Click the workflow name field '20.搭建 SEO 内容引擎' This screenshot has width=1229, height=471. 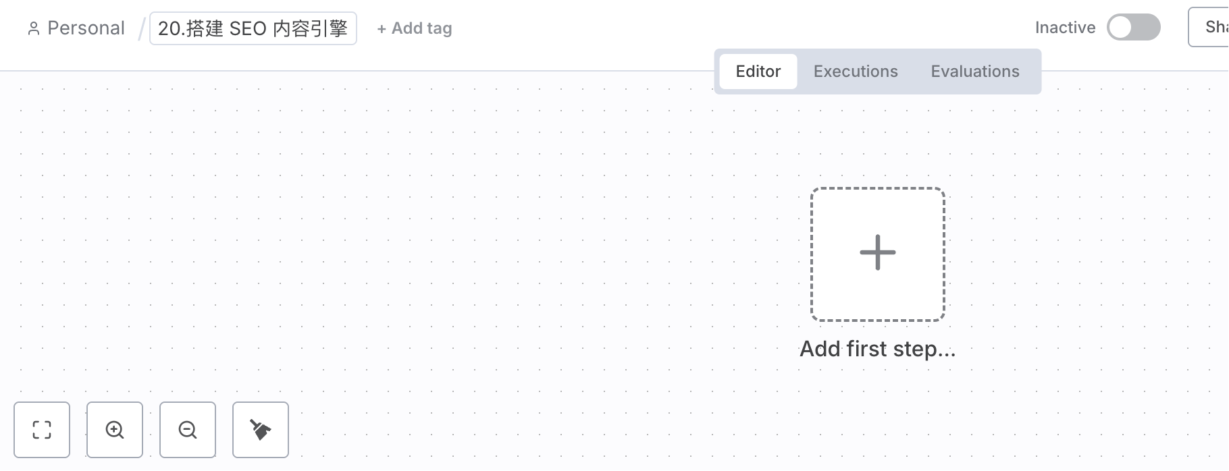pos(253,28)
